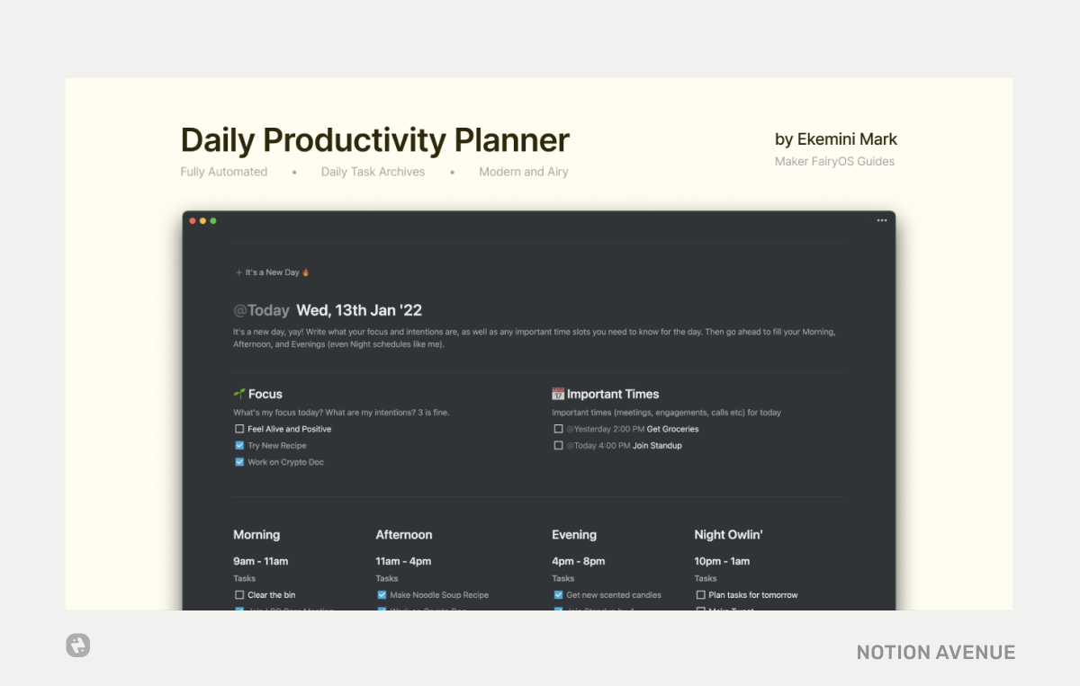Click the fire emoji in the breadcrumb title
This screenshot has height=686, width=1080.
tap(307, 271)
